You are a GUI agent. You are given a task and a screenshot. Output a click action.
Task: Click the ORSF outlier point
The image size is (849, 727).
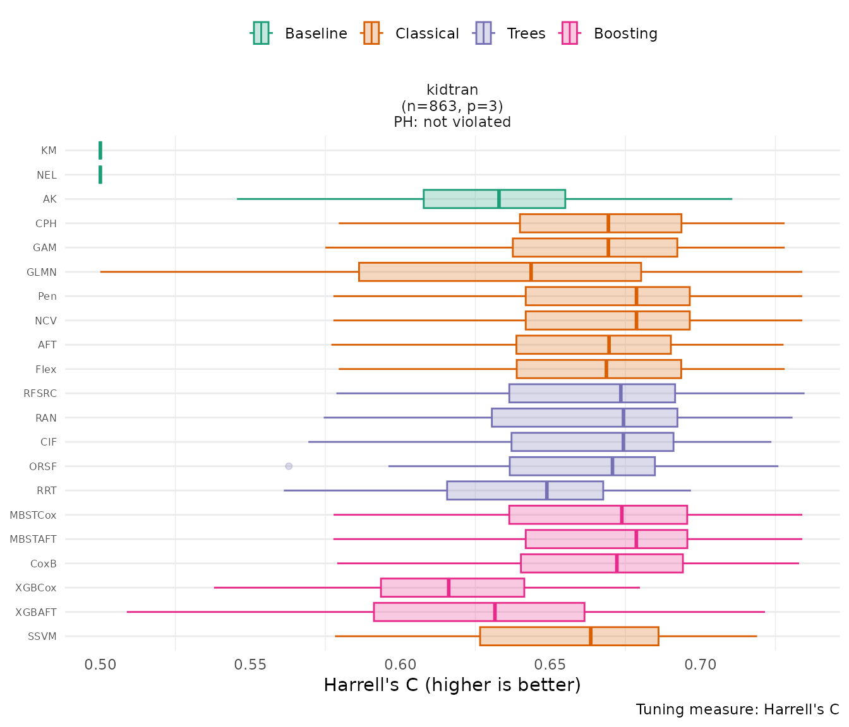pyautogui.click(x=289, y=466)
